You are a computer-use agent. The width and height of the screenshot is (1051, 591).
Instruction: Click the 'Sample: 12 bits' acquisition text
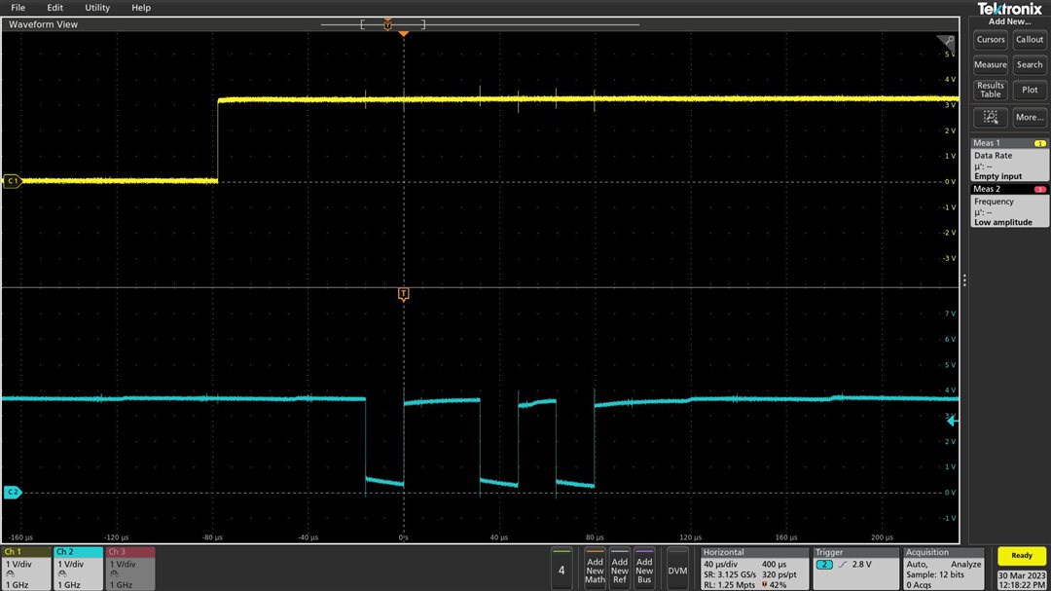tap(936, 574)
